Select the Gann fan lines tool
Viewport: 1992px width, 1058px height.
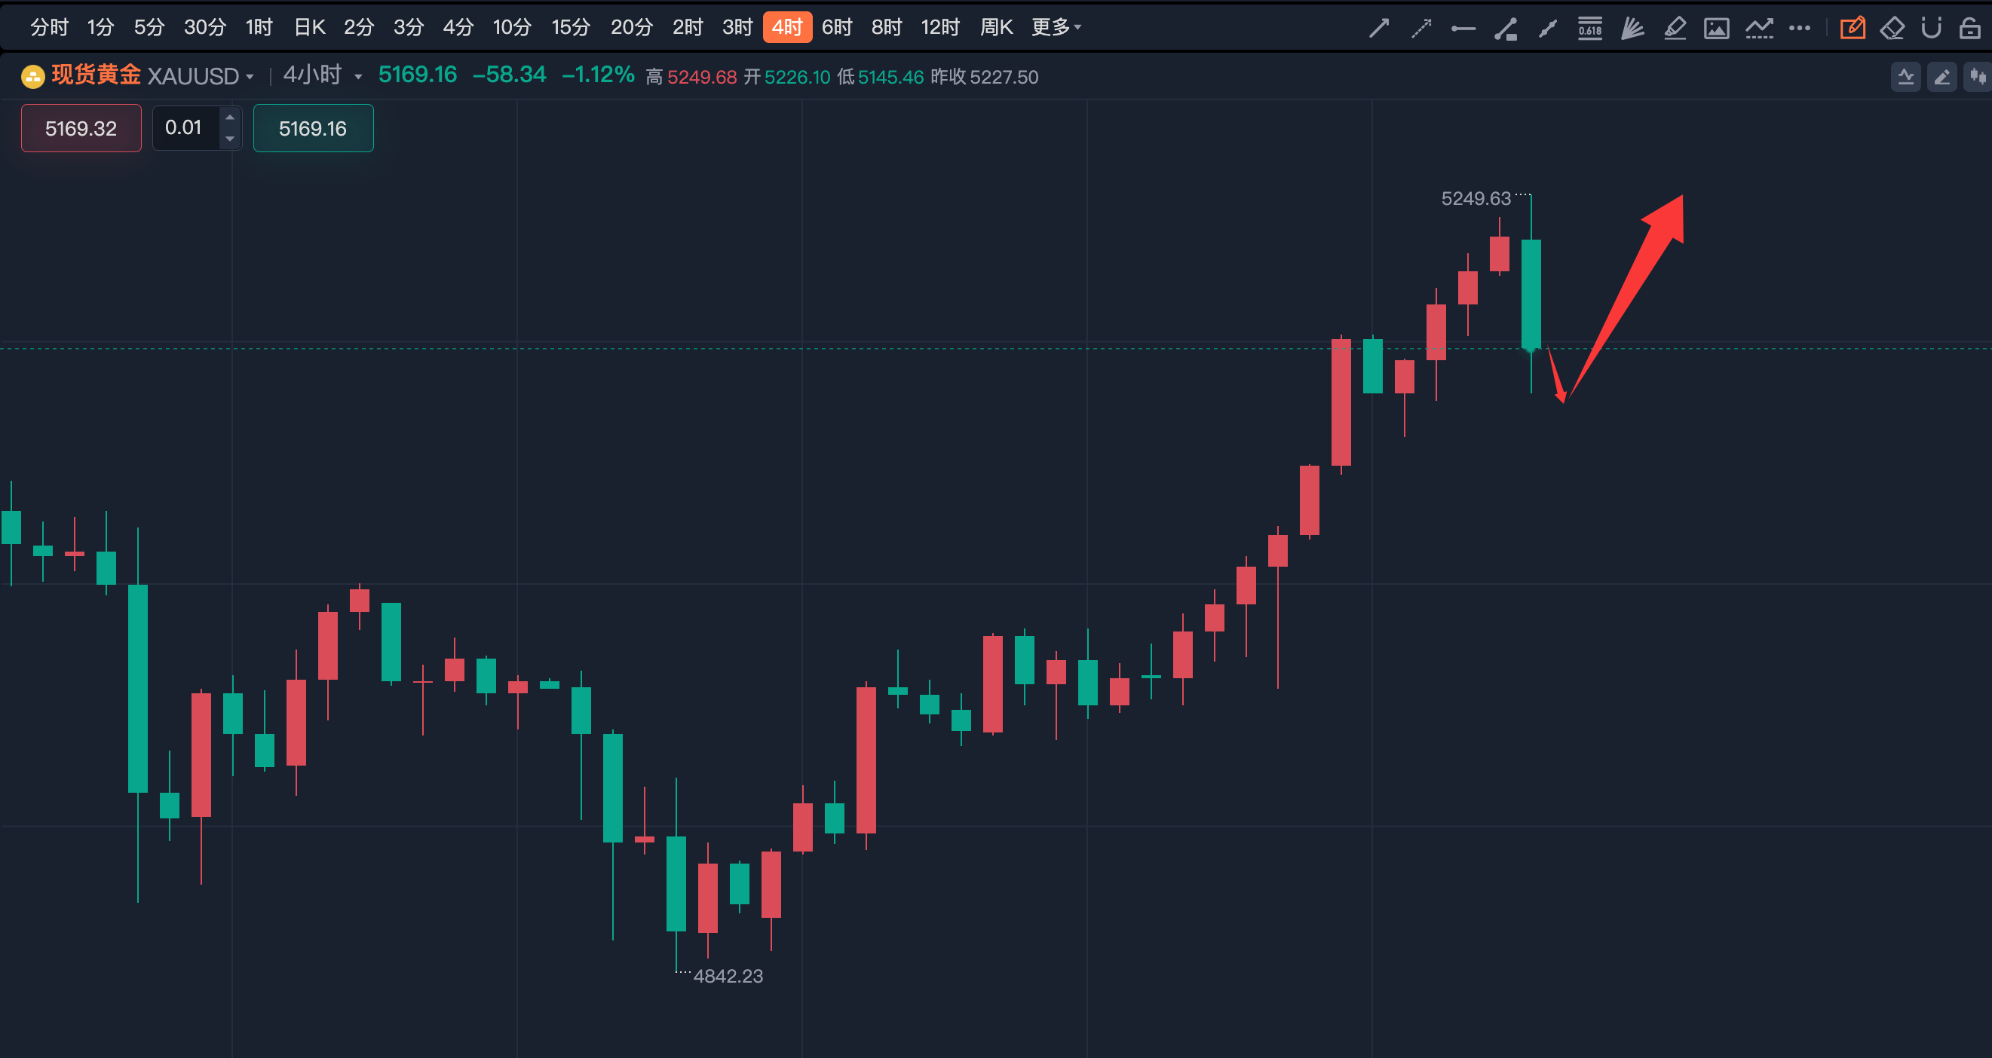(1632, 29)
